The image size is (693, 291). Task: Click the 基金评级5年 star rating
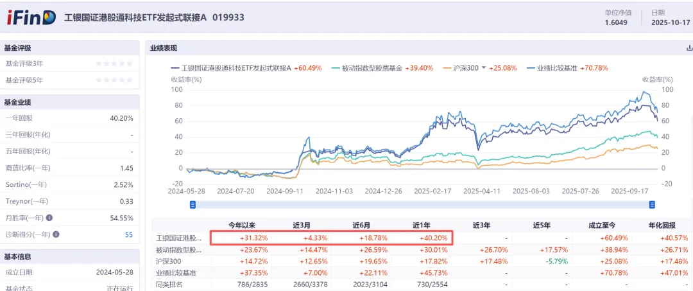coord(114,80)
